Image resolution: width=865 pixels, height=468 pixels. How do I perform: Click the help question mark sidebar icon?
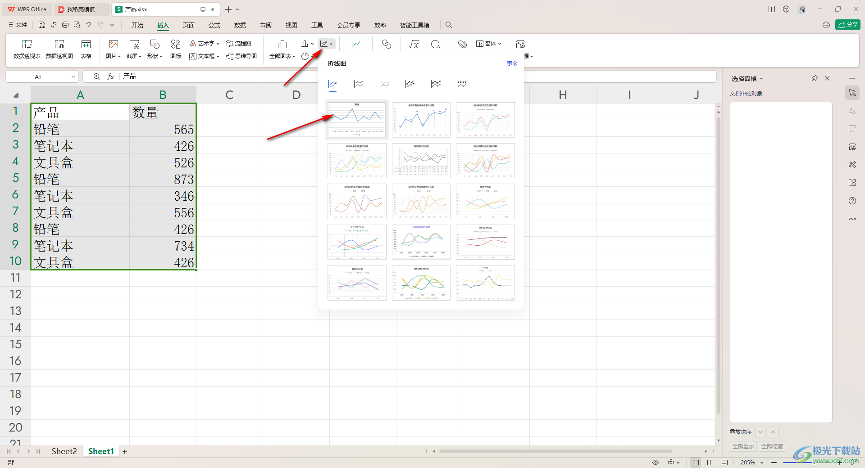click(852, 201)
